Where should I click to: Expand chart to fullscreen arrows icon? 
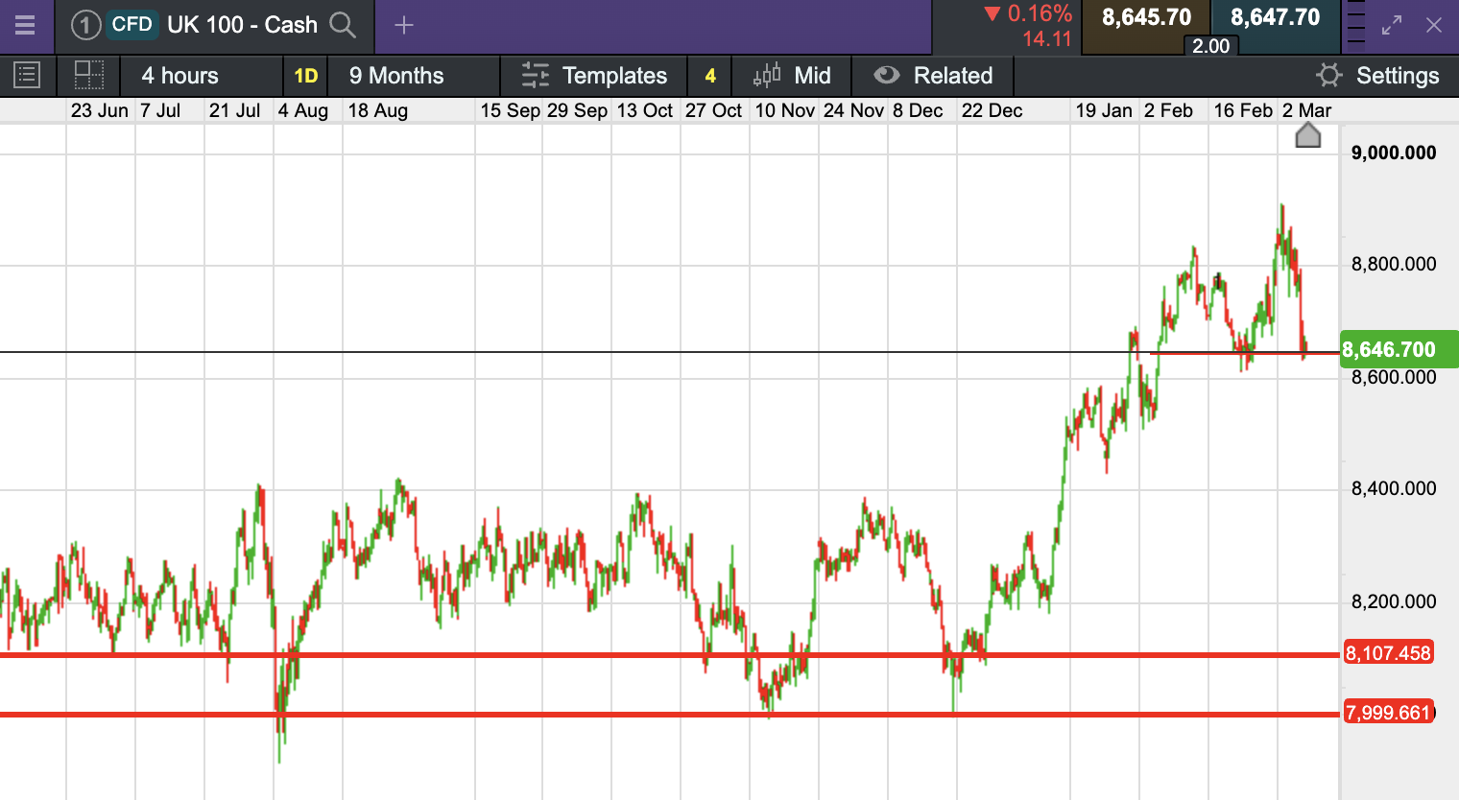(1392, 26)
